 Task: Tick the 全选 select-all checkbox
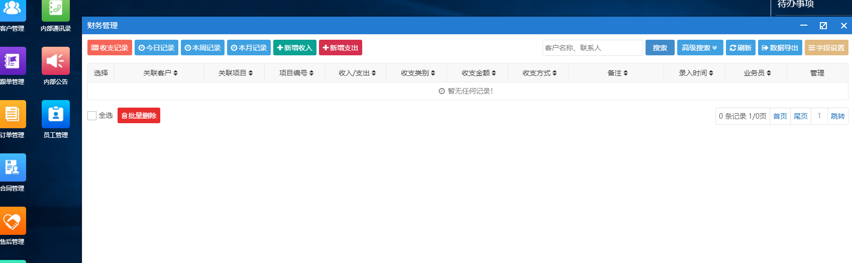[92, 116]
